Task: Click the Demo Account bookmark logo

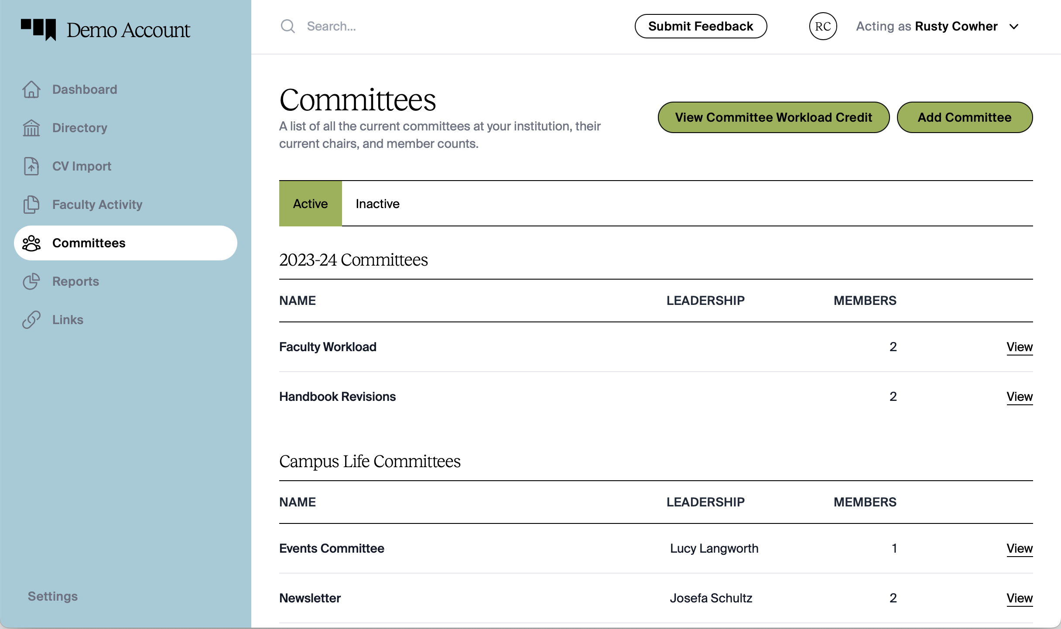Action: point(38,29)
